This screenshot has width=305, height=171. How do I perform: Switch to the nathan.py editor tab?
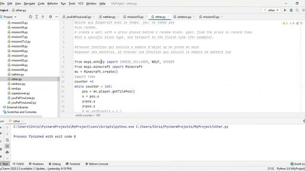(109, 17)
